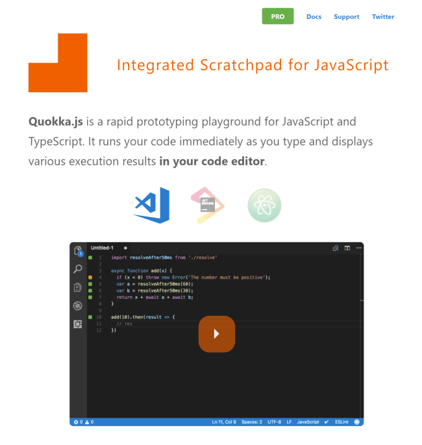Image resolution: width=422 pixels, height=445 pixels.
Task: Open the Debug icon in activity bar
Action: 78,305
